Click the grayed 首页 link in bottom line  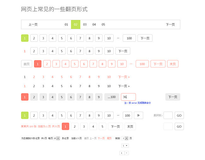(x=86, y=138)
